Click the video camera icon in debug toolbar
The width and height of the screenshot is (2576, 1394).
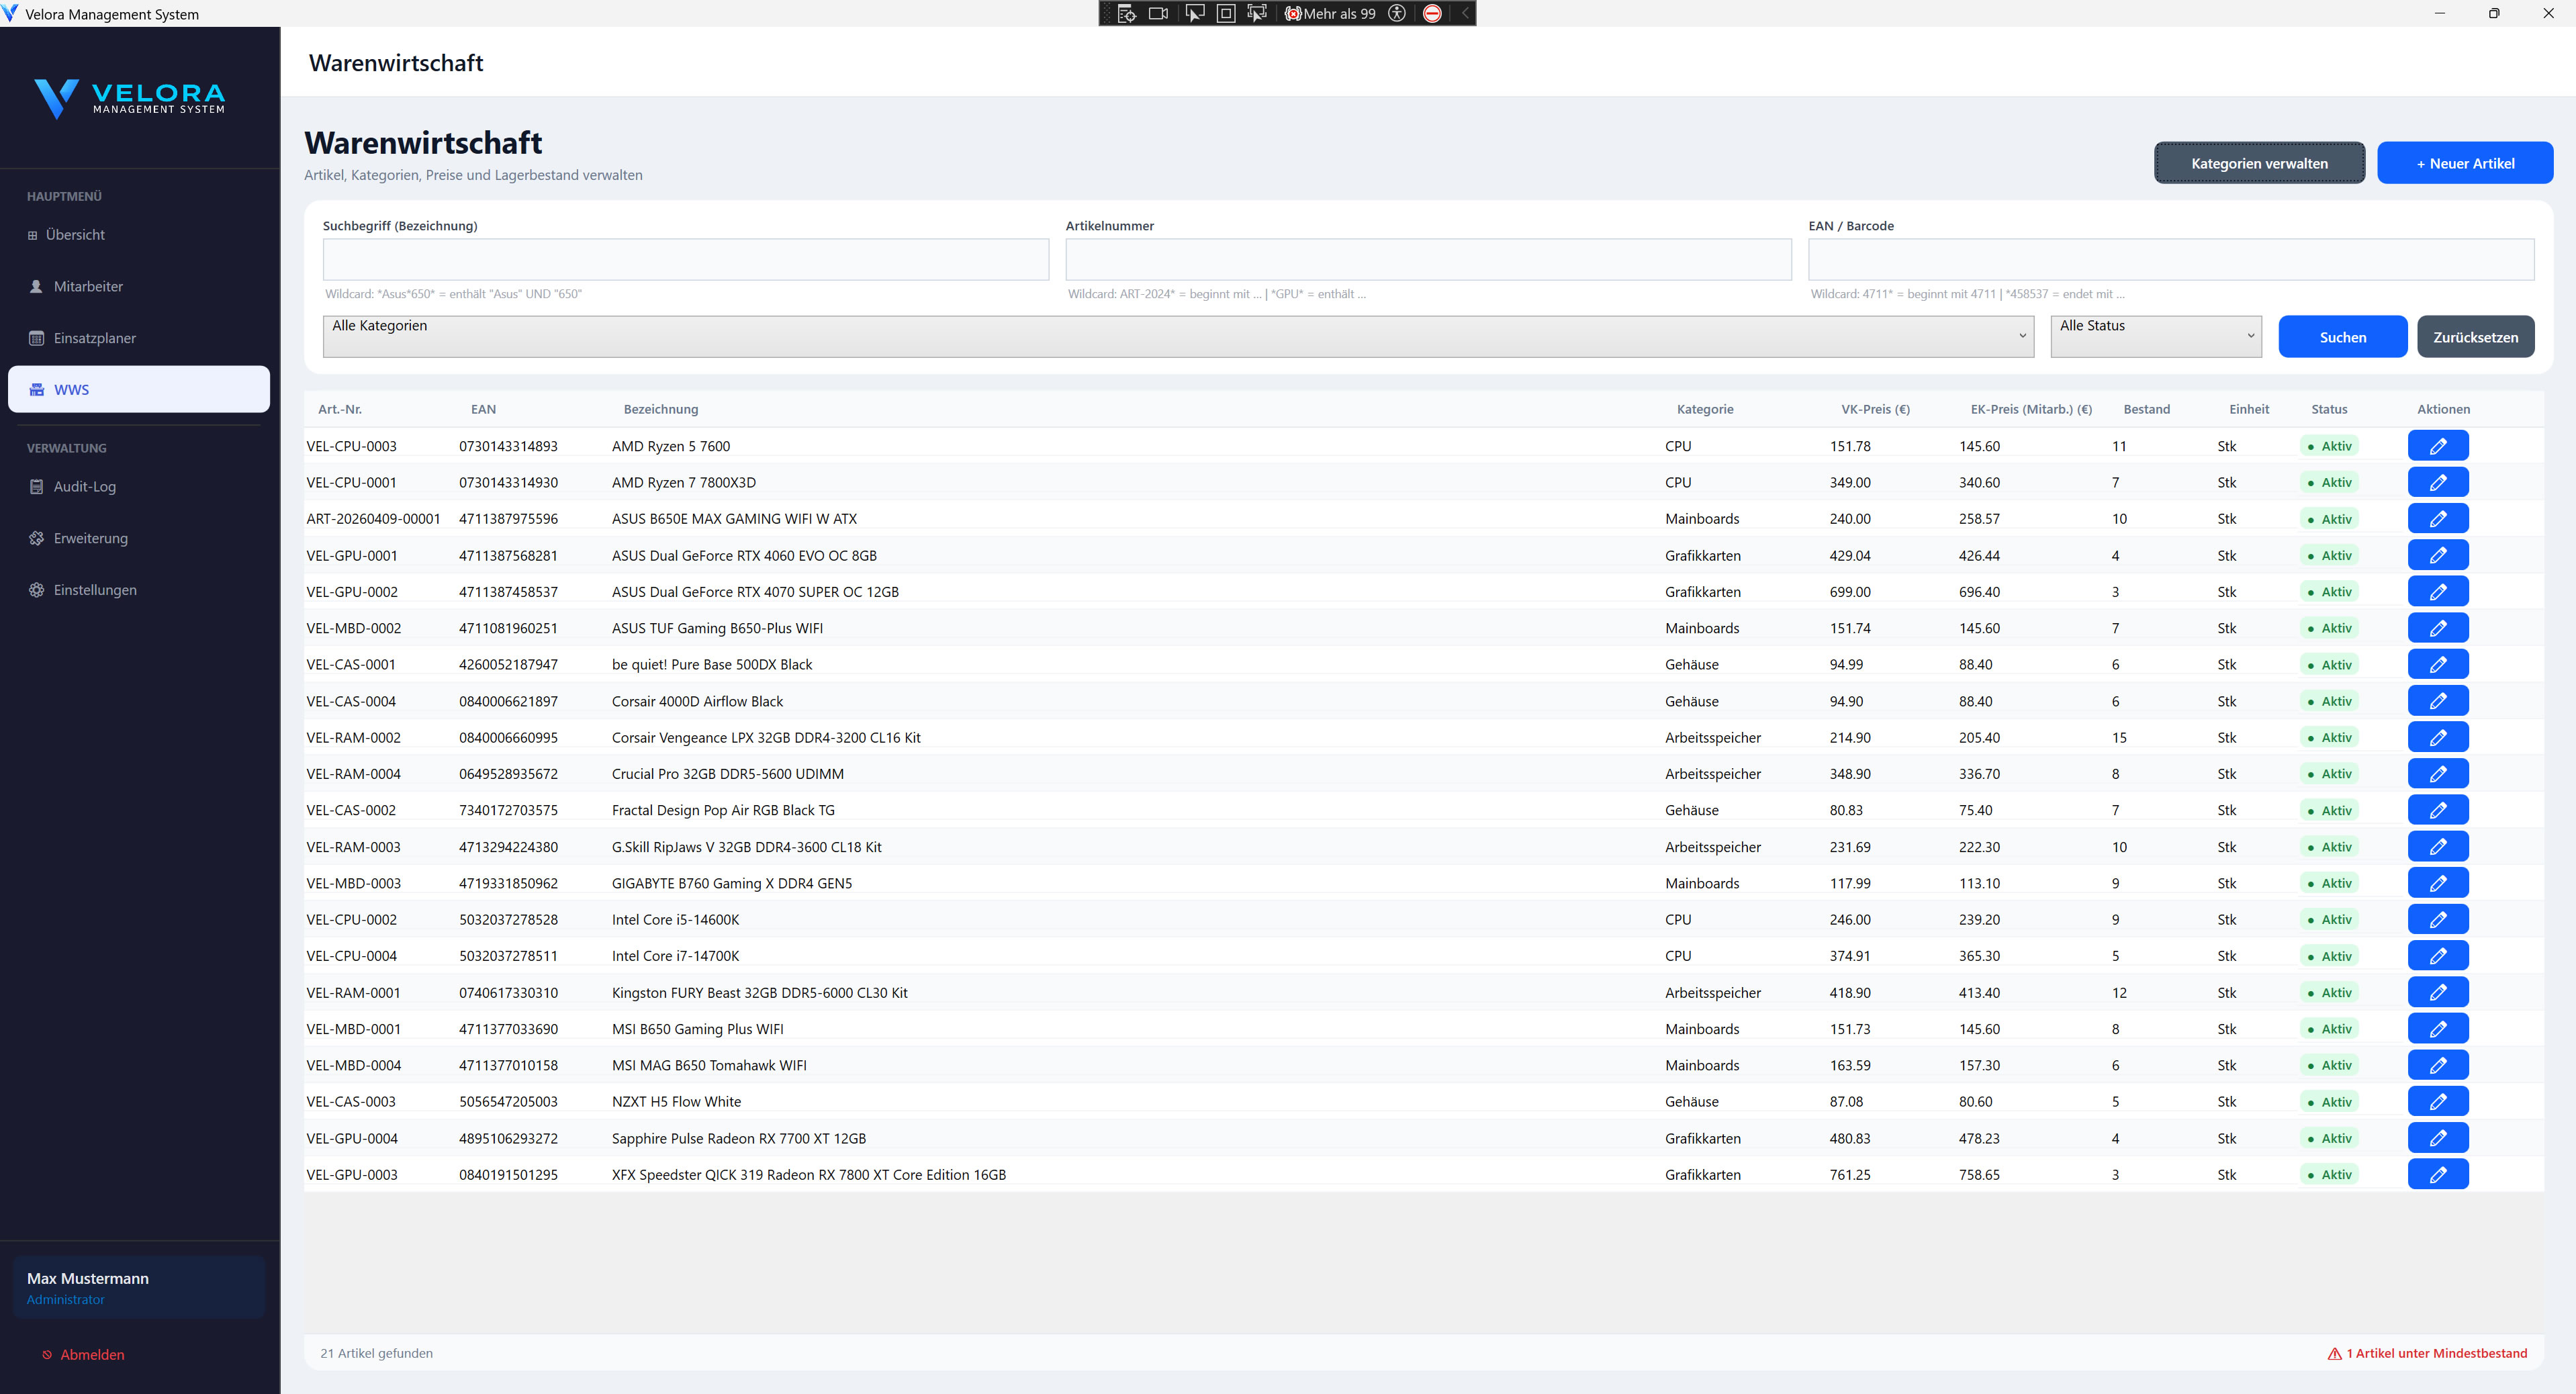pyautogui.click(x=1158, y=13)
